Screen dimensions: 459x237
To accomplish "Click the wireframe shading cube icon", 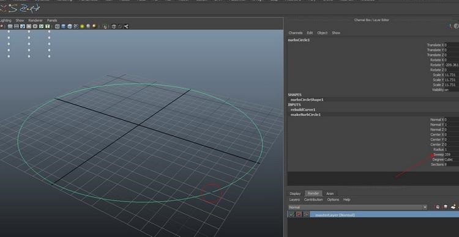I will click(x=57, y=26).
